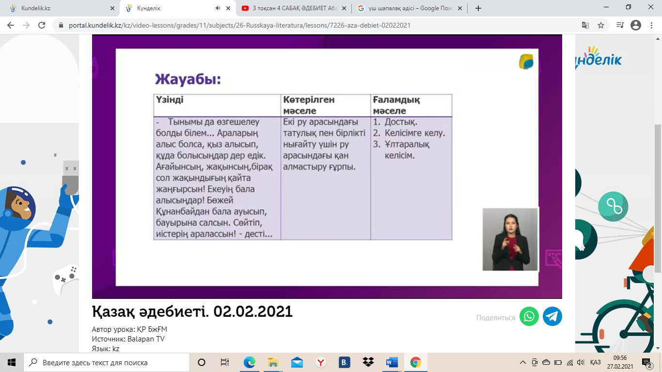662x372 pixels.
Task: Open Cortana circle icon
Action: click(x=202, y=362)
